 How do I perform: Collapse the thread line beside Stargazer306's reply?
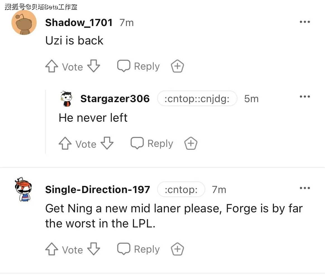click(46, 122)
